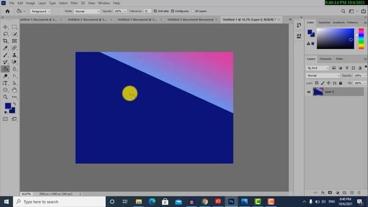368x207 pixels.
Task: Open the Foreground fill source dropdown
Action: tap(40, 11)
